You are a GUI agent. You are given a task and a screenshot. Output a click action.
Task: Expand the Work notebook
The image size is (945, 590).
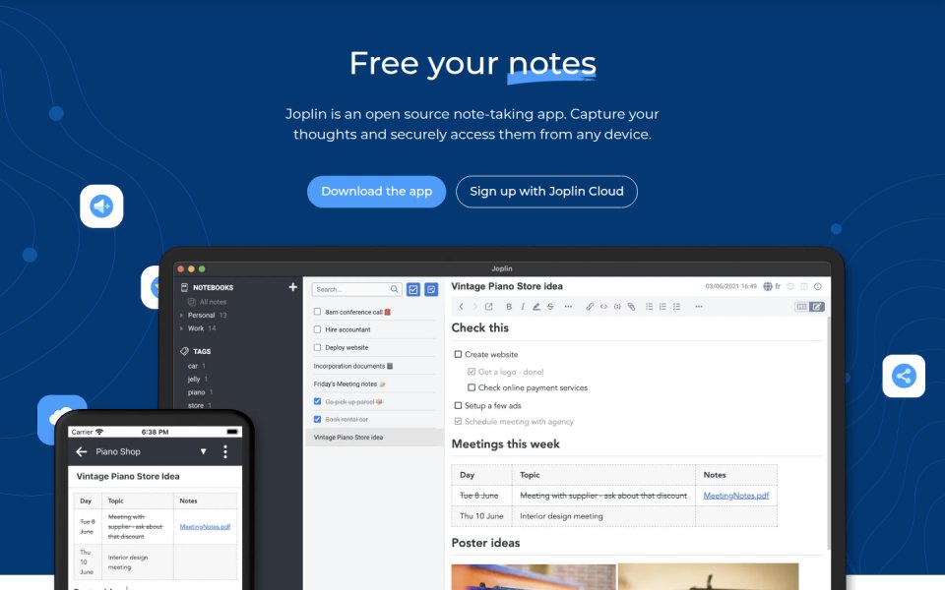tap(181, 328)
